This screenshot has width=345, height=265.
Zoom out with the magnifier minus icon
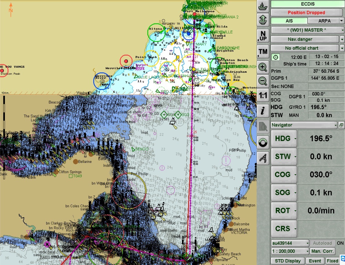click(x=263, y=81)
